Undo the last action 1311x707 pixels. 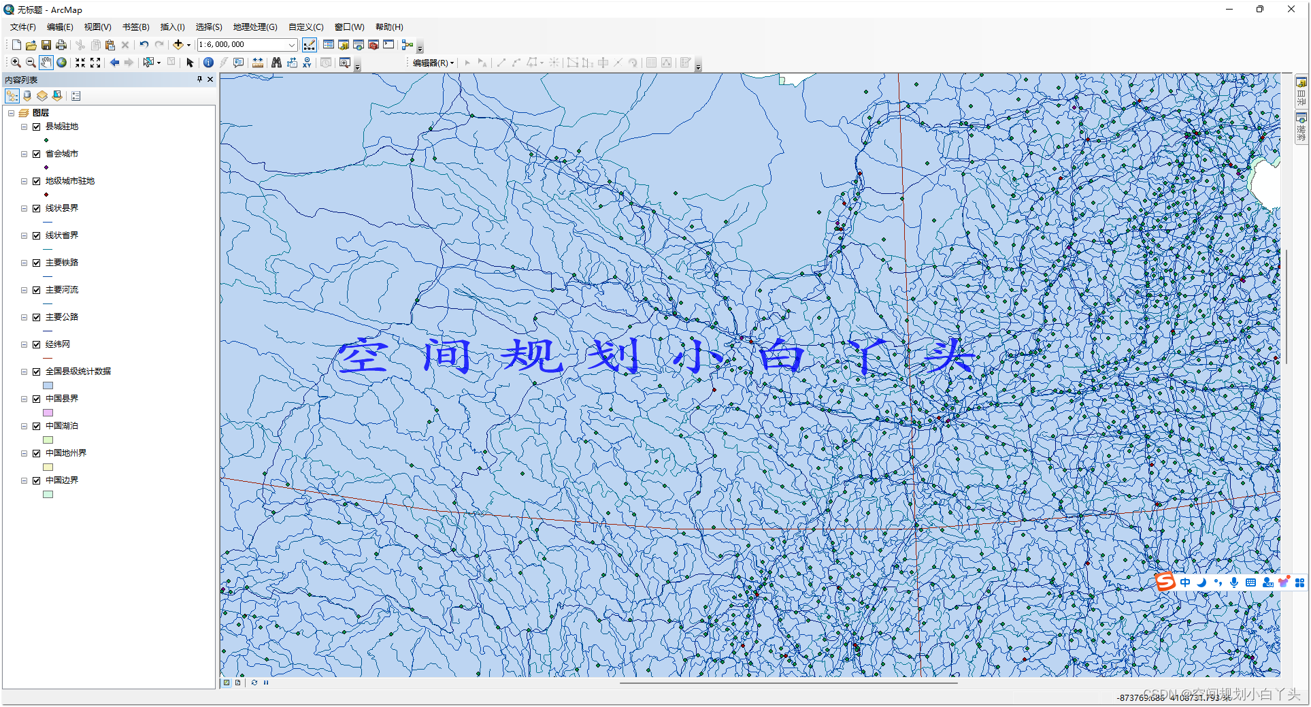click(x=144, y=45)
